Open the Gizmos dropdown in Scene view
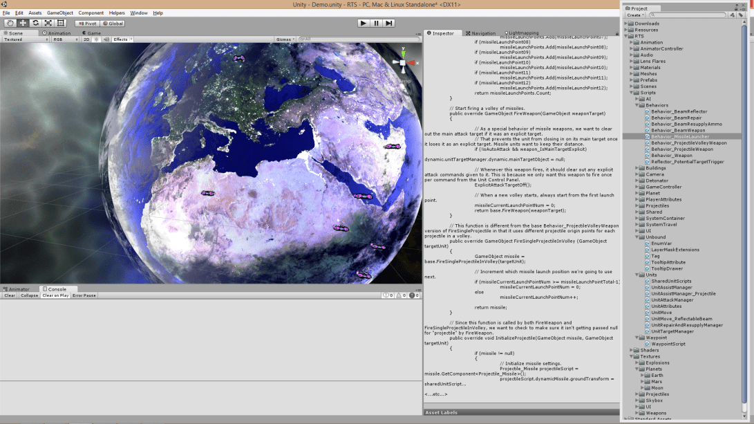754x424 pixels. pyautogui.click(x=285, y=39)
